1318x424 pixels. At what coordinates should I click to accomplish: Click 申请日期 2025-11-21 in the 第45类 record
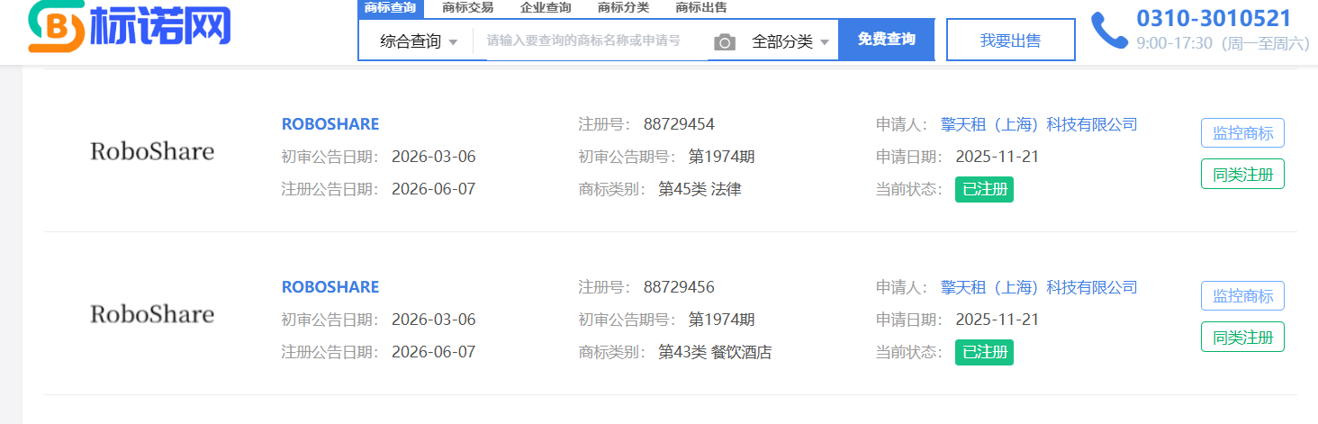pos(998,157)
